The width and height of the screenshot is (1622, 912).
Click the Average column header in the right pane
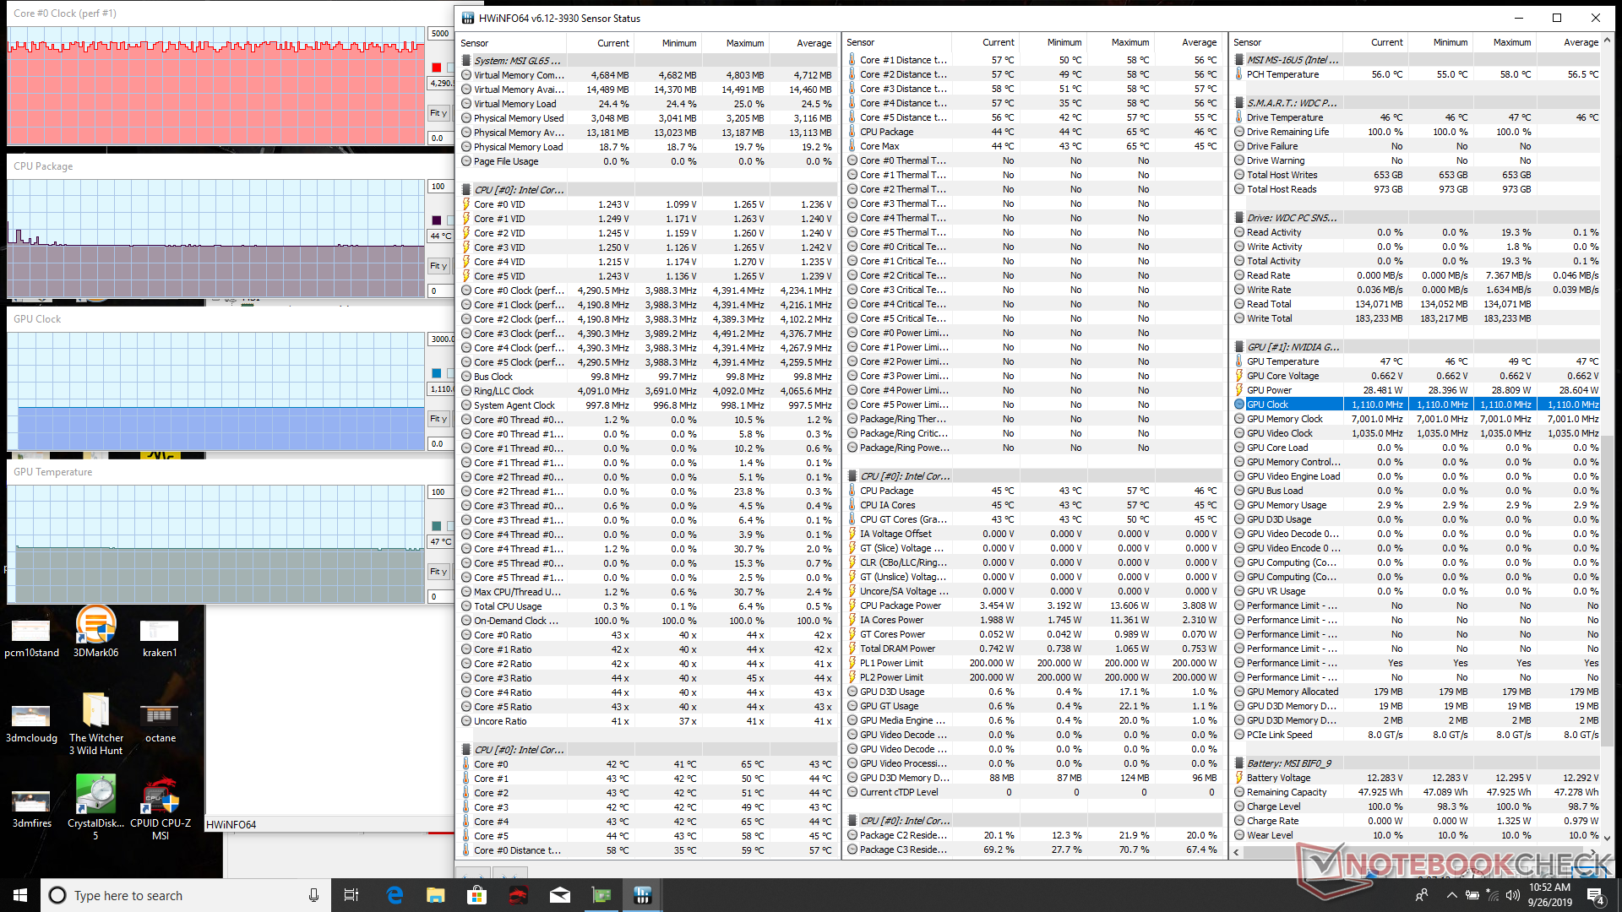[x=1580, y=42]
